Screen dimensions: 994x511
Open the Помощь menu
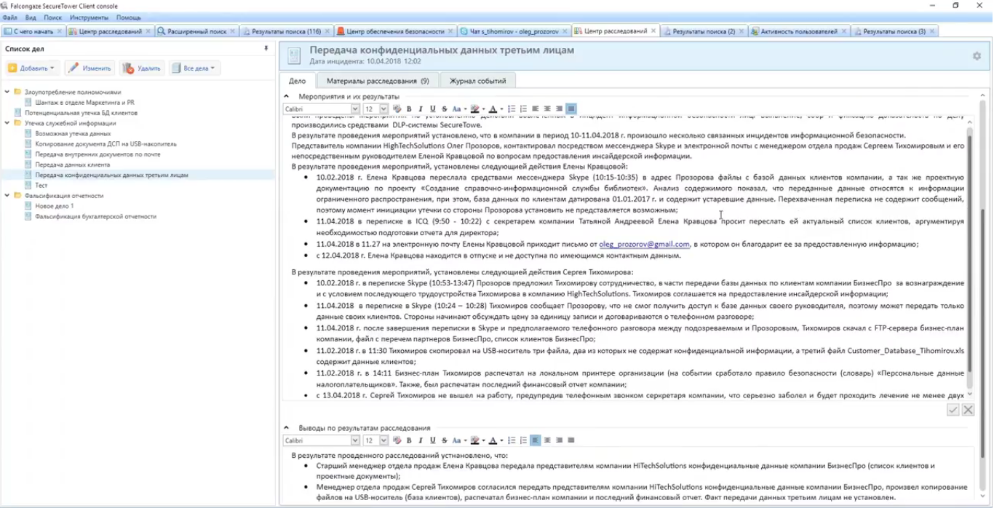pos(129,17)
